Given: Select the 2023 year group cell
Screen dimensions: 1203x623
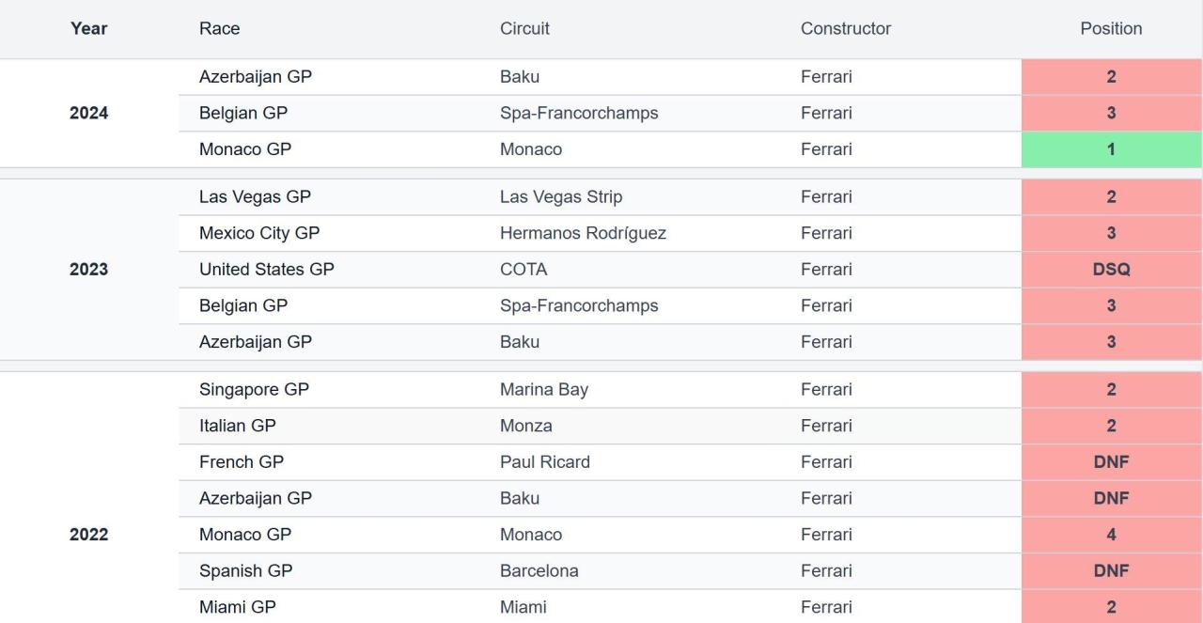Looking at the screenshot, I should tap(88, 270).
